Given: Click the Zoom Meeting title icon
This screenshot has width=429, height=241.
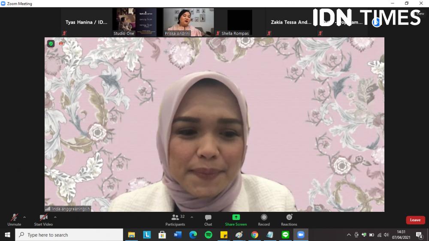Looking at the screenshot, I should (x=3, y=3).
